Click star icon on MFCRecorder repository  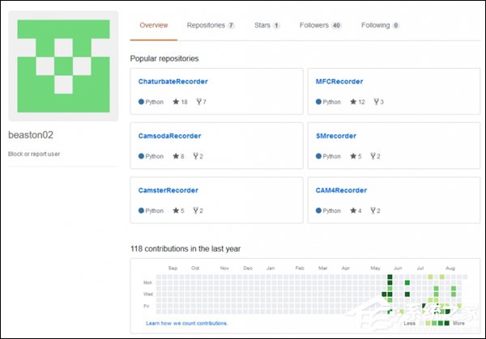[353, 102]
